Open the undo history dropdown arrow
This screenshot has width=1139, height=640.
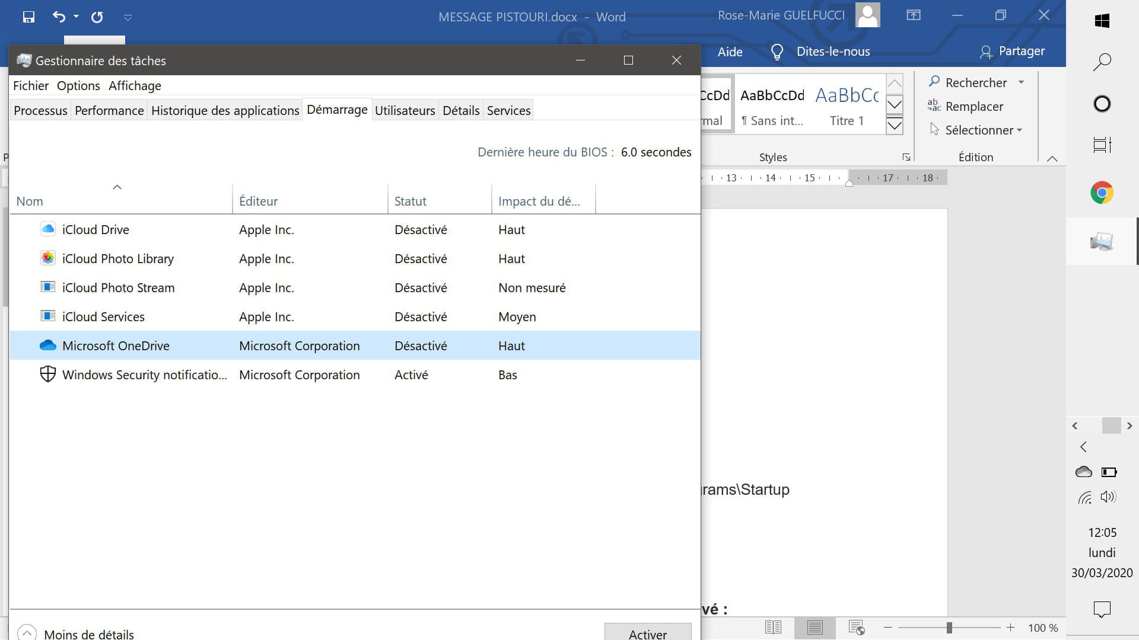77,17
